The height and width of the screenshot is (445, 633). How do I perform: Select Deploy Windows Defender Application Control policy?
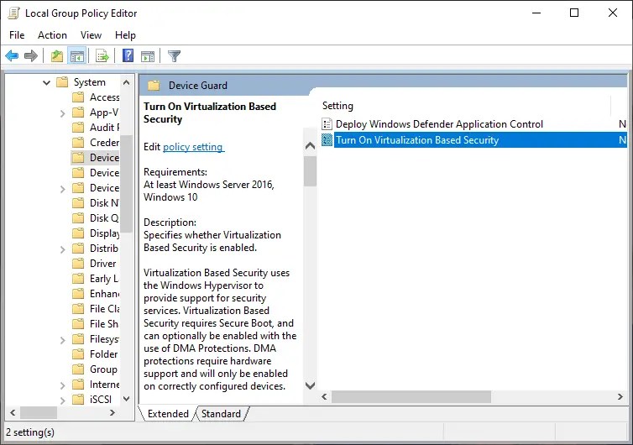439,124
